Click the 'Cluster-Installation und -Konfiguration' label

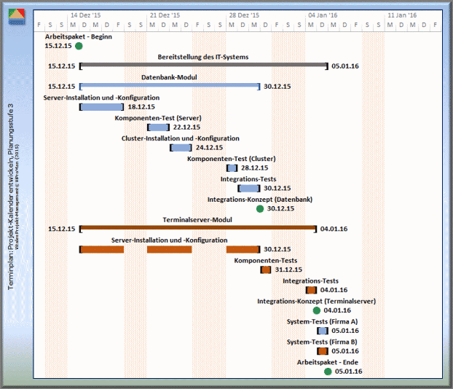coord(181,138)
